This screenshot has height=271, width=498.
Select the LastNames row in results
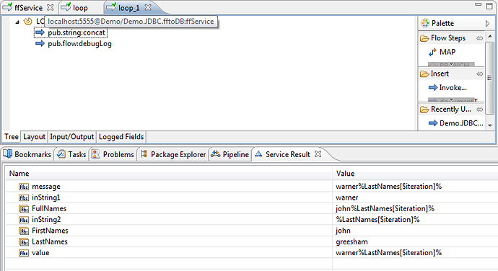(x=252, y=241)
